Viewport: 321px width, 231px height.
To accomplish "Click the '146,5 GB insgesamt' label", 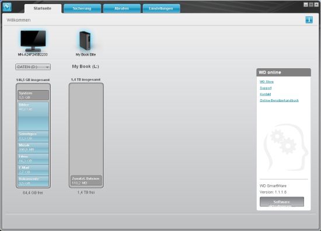I will point(33,80).
